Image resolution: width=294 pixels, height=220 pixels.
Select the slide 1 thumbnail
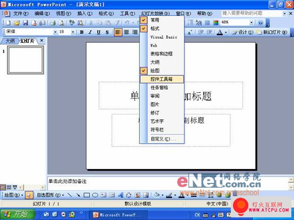point(25,60)
